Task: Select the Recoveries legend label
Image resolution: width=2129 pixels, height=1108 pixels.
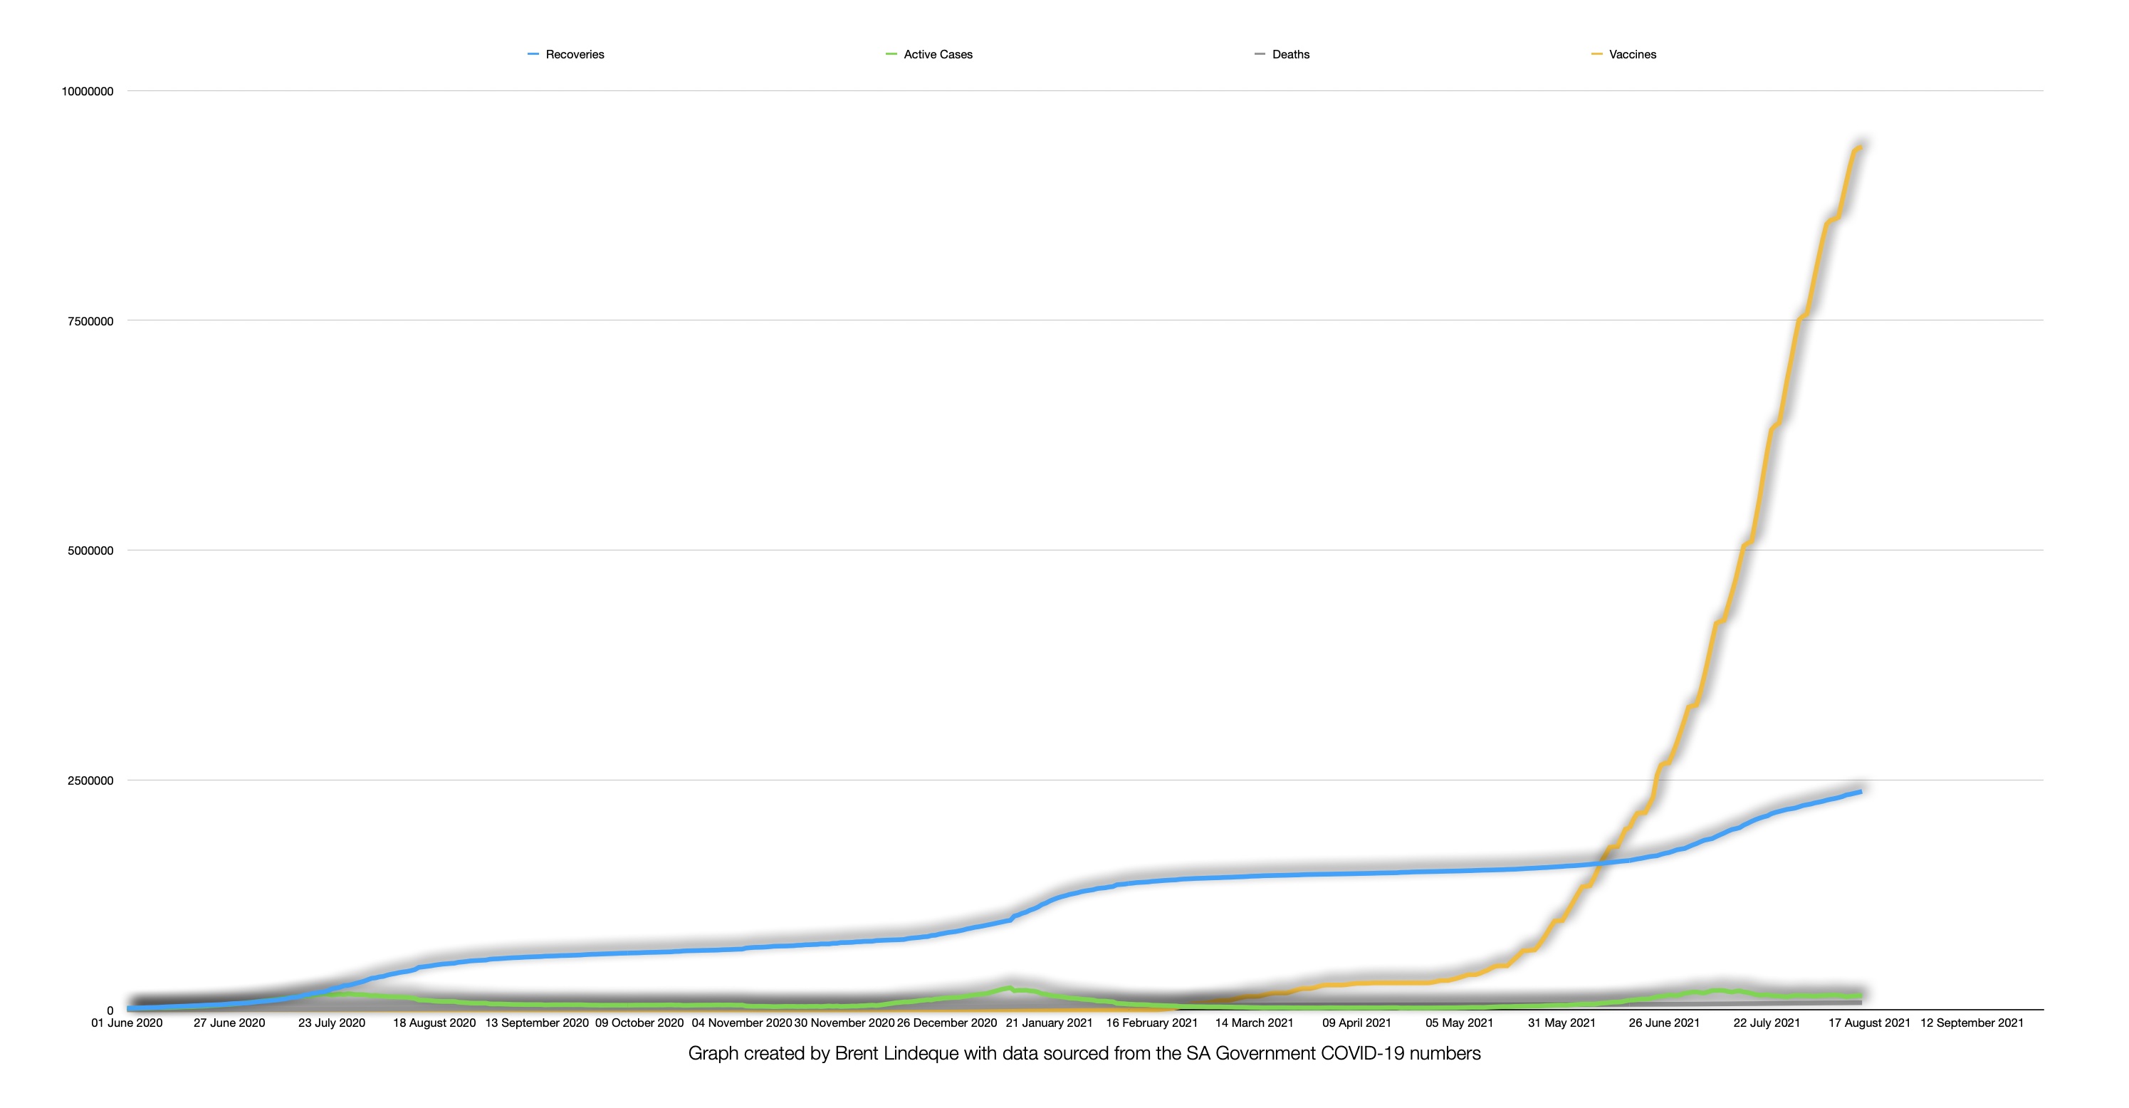Action: click(575, 55)
